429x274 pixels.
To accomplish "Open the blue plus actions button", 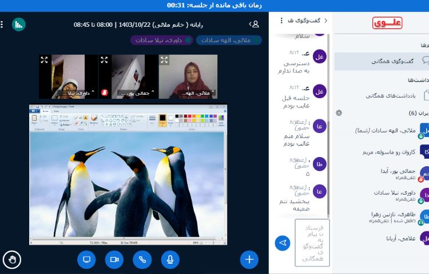I will [x=249, y=260].
